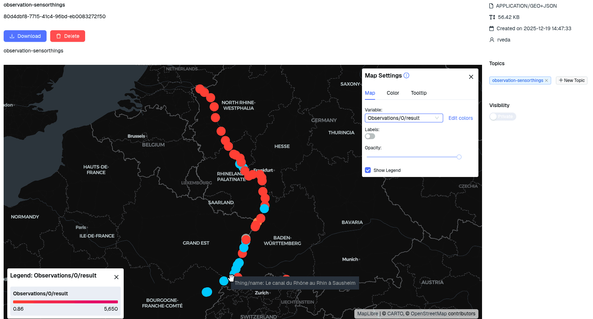Uncheck the Show Legend checkbox
The width and height of the screenshot is (593, 319).
tap(368, 170)
